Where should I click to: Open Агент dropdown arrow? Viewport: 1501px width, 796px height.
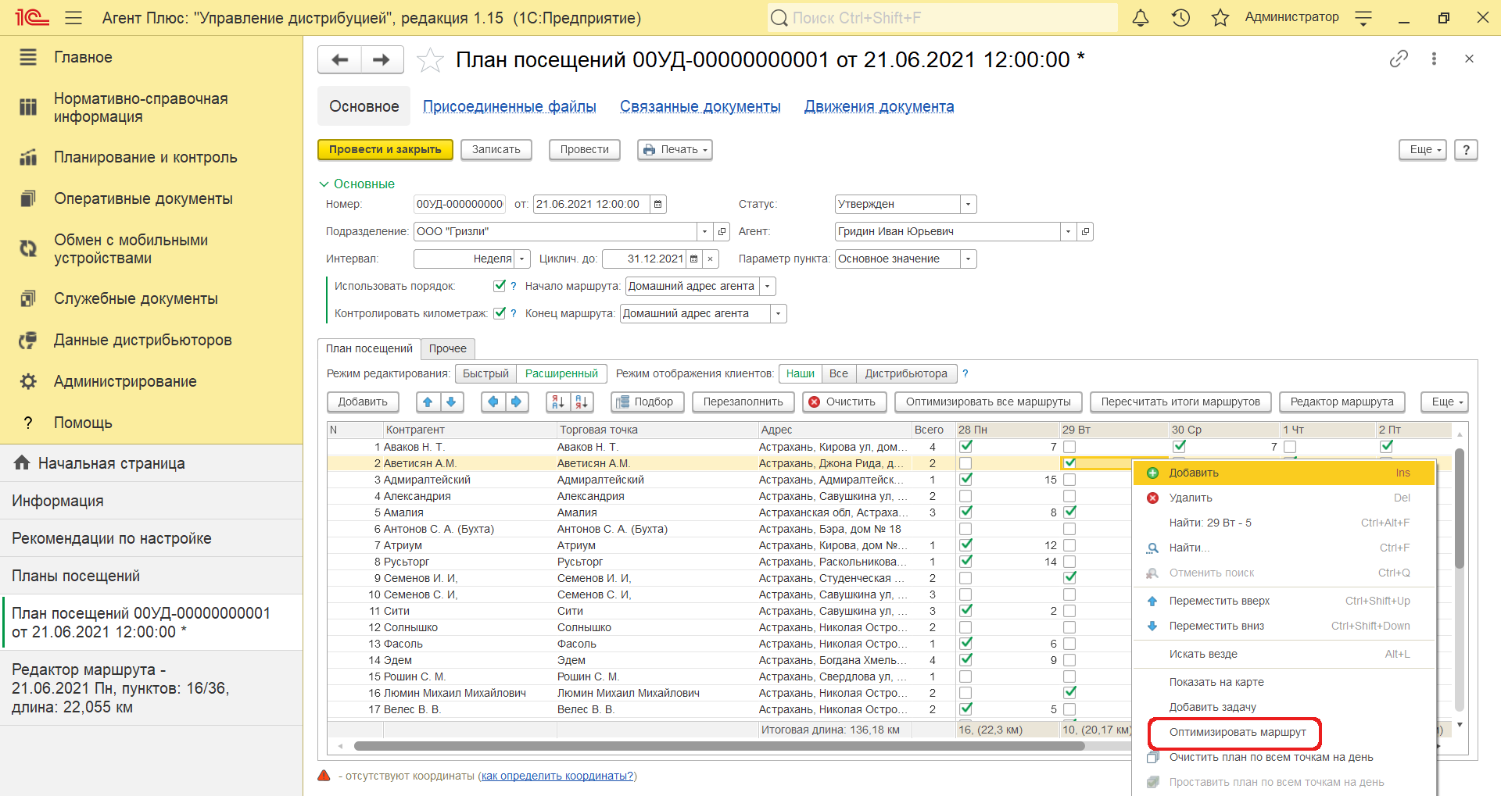pyautogui.click(x=1068, y=232)
